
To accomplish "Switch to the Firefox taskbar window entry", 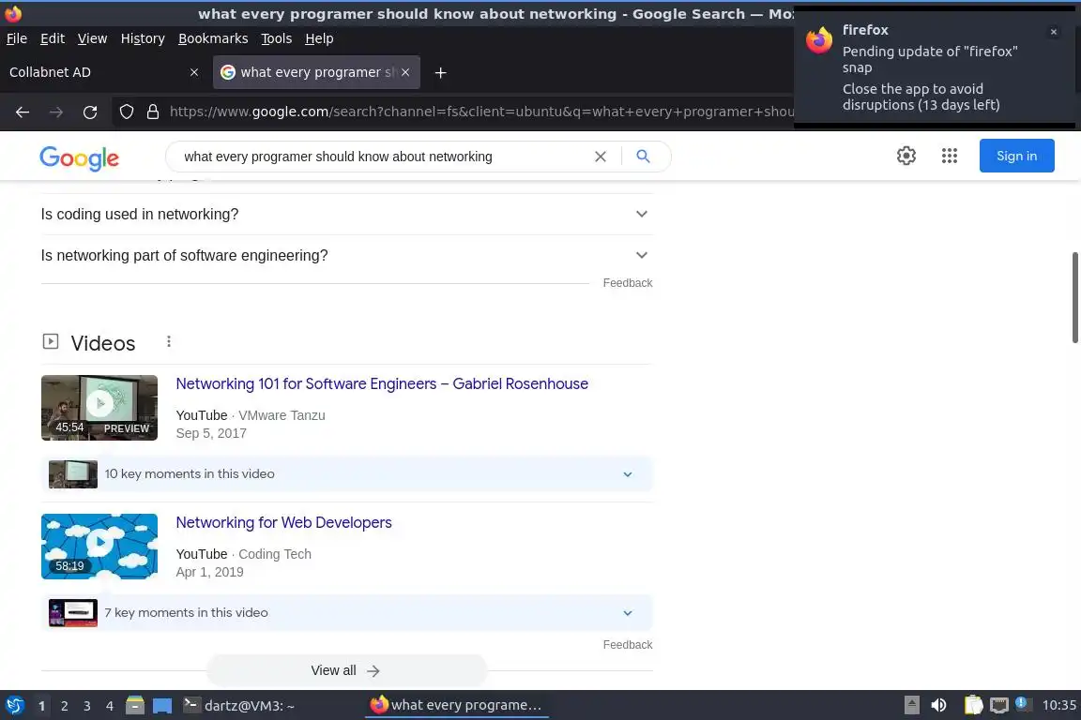I will (x=456, y=706).
